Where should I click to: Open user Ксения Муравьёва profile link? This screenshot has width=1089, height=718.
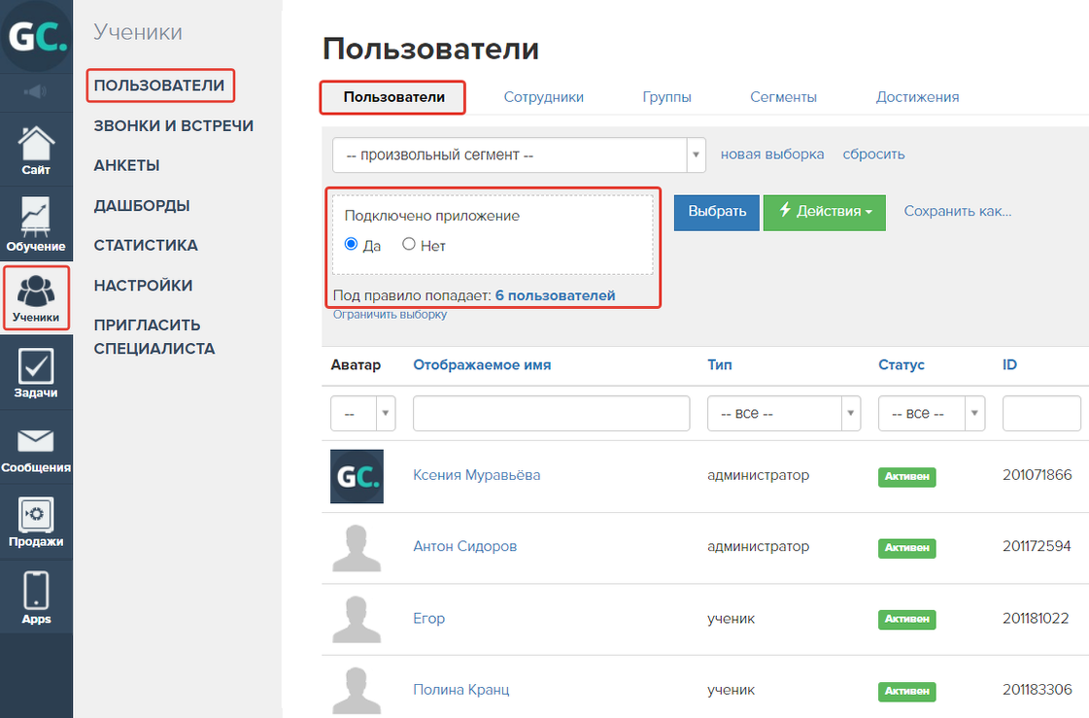[476, 475]
